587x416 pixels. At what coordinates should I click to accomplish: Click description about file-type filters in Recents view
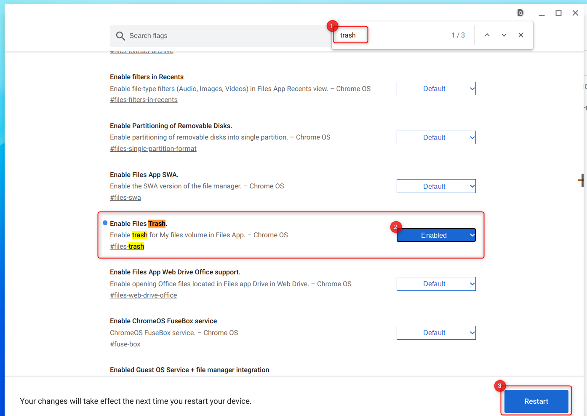(x=240, y=89)
